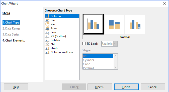Pick the Area chart icon

tap(47, 28)
